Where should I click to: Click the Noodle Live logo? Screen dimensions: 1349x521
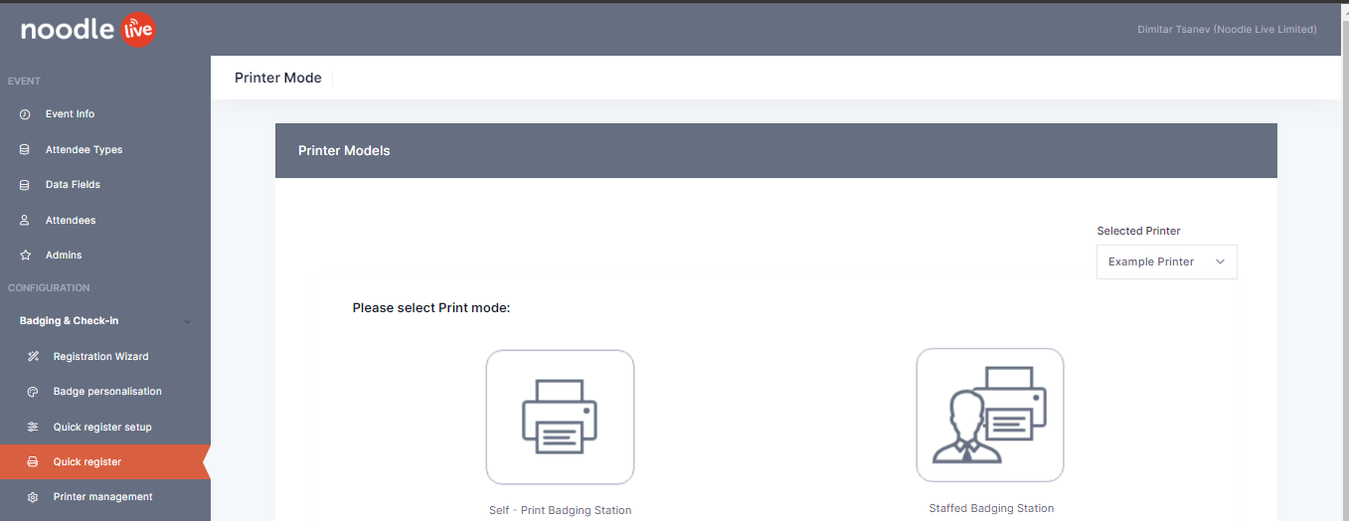point(87,30)
